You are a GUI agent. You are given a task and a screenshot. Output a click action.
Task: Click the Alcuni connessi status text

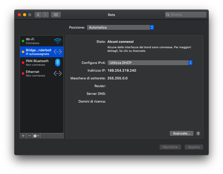click(121, 42)
